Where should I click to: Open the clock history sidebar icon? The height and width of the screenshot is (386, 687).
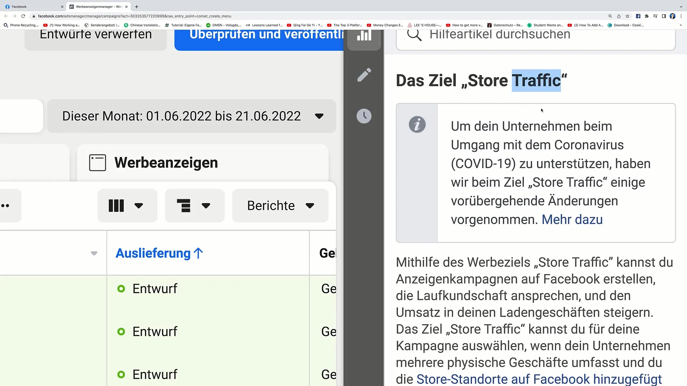coord(364,116)
